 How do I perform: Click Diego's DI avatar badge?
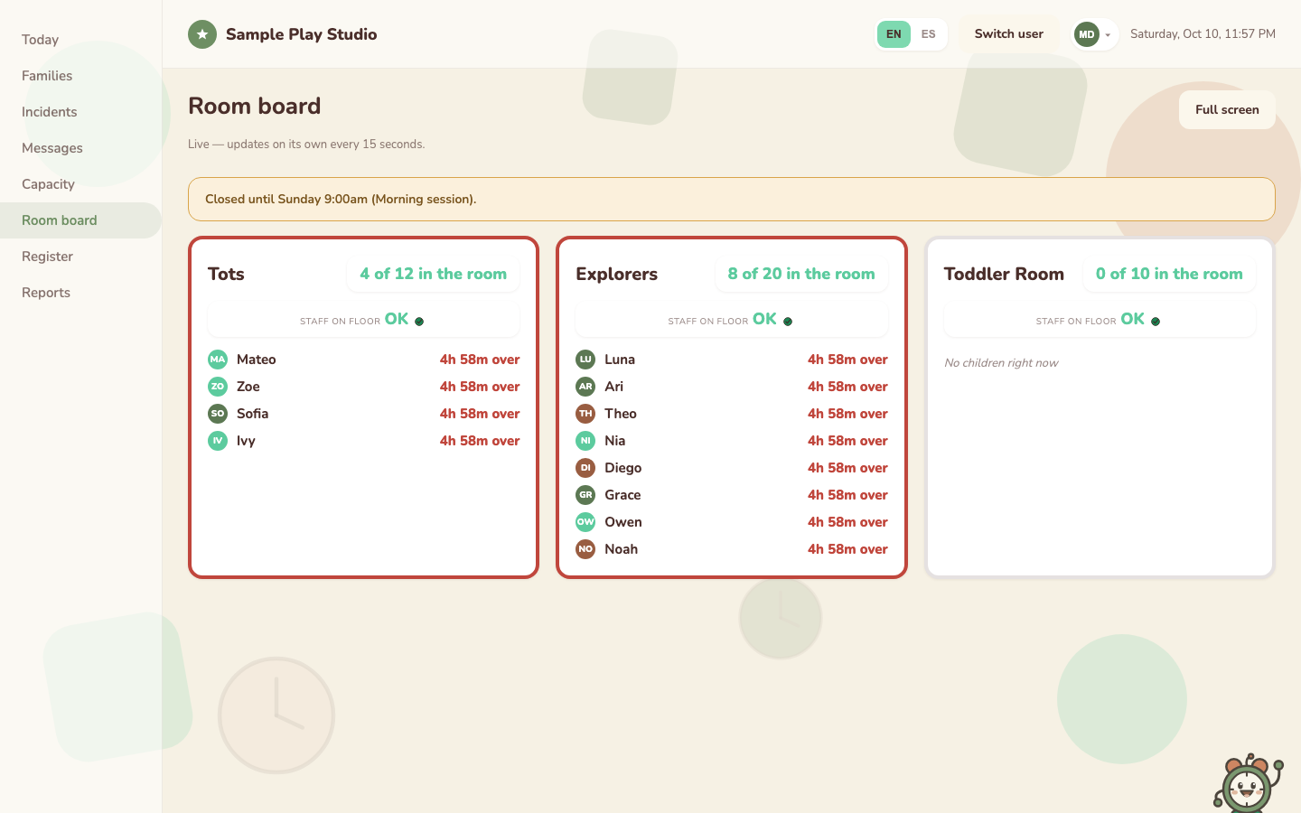[585, 468]
